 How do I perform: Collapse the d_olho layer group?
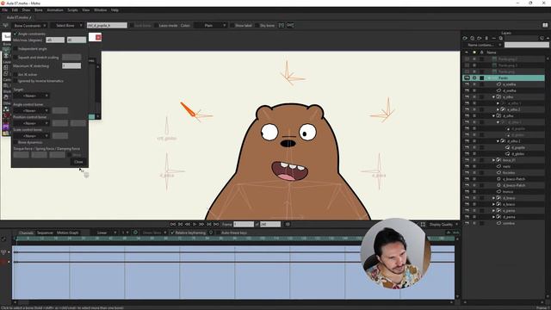click(493, 116)
